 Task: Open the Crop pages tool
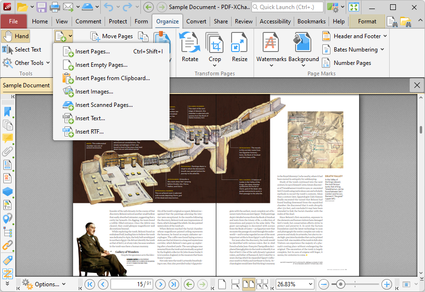pyautogui.click(x=215, y=49)
